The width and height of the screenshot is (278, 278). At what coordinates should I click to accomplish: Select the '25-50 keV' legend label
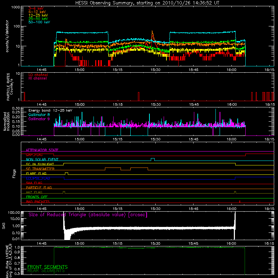point(38,19)
